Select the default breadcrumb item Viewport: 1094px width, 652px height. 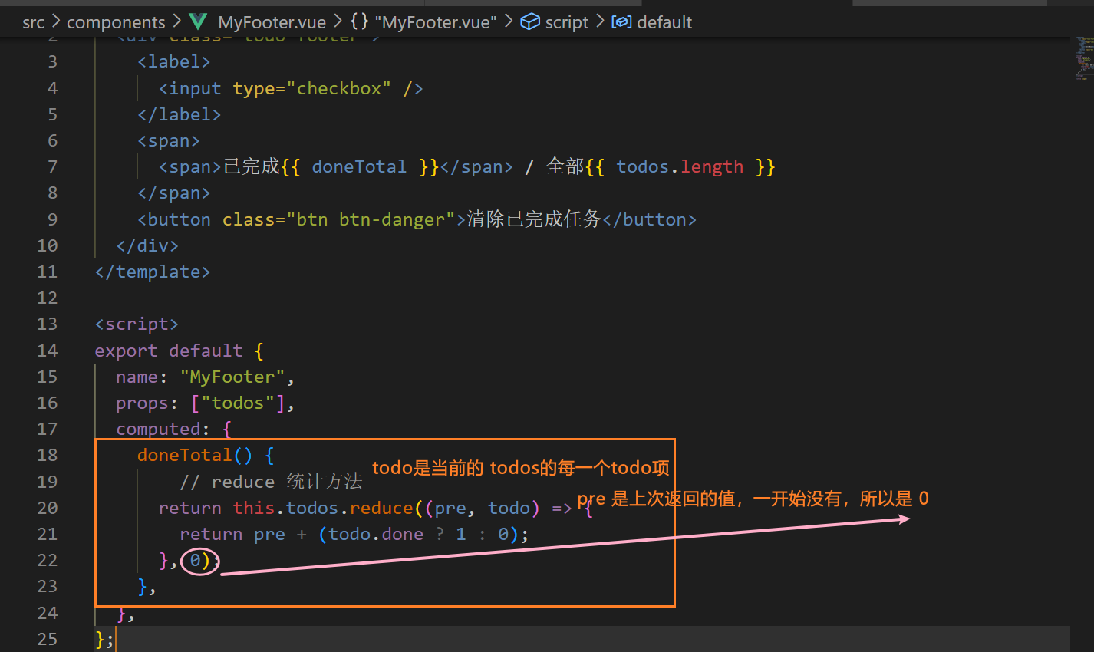pyautogui.click(x=664, y=23)
